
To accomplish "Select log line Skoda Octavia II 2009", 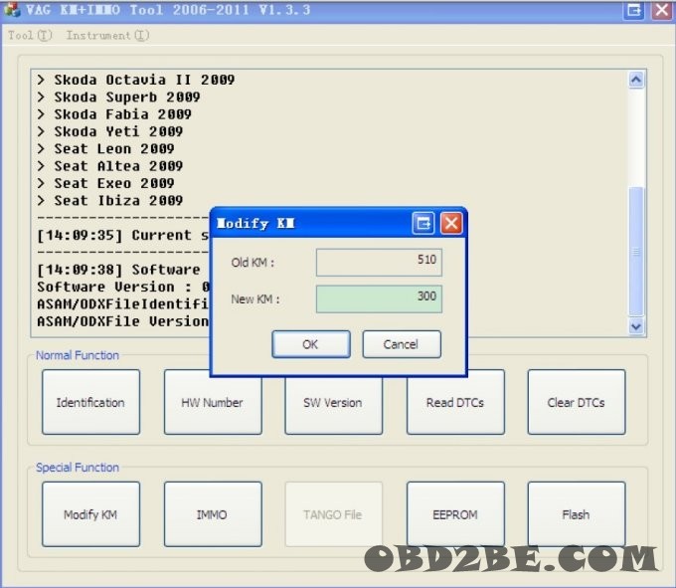I will (x=136, y=80).
